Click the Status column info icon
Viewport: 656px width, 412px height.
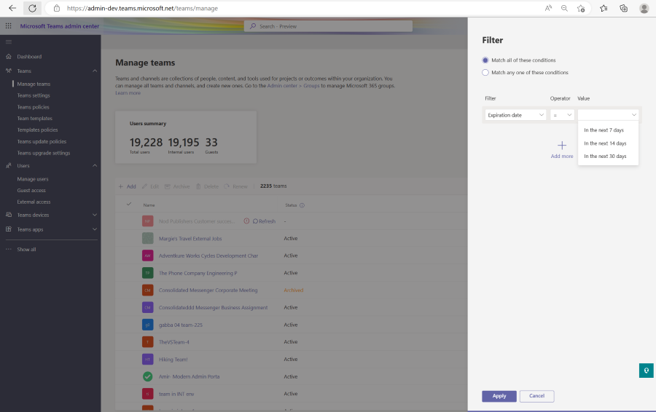pyautogui.click(x=302, y=205)
